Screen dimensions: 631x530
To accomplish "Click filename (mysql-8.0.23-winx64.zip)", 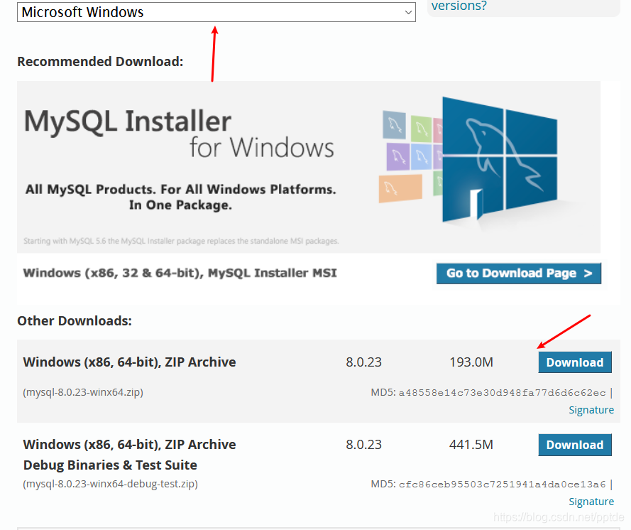I will (x=83, y=392).
